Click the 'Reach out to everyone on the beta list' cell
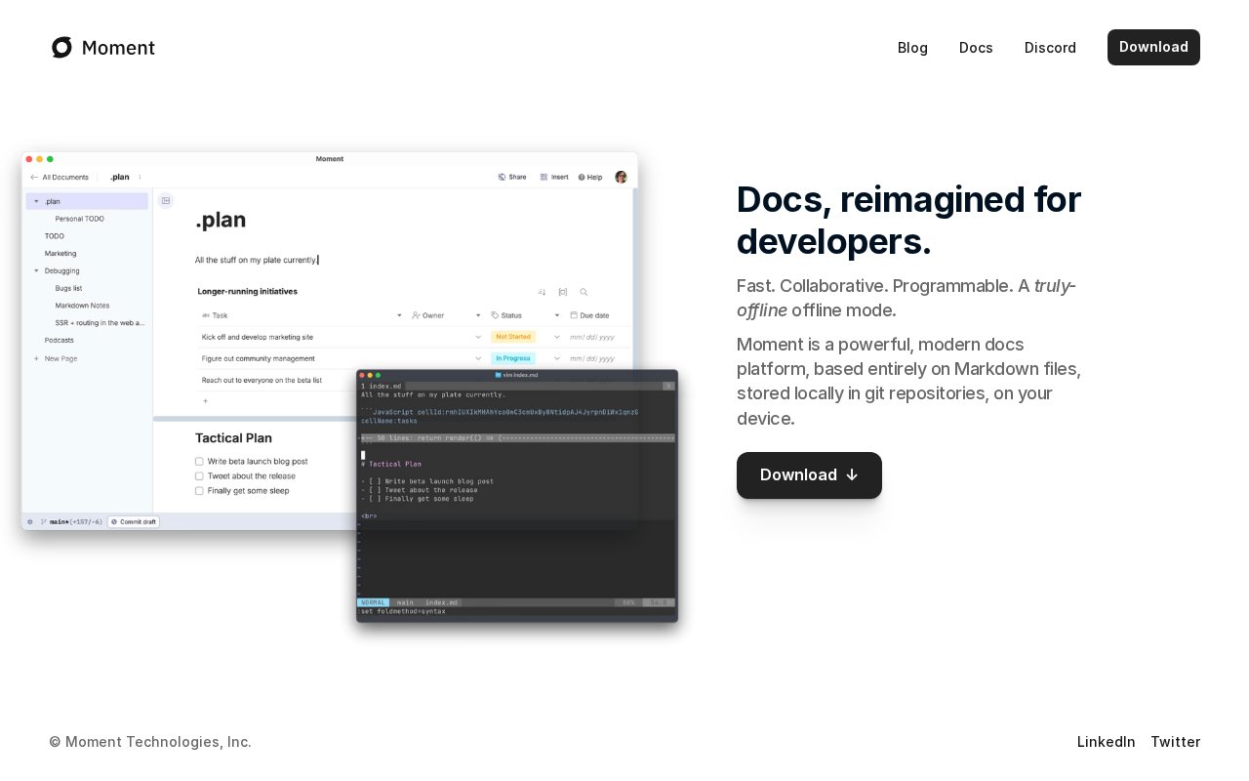 click(262, 380)
